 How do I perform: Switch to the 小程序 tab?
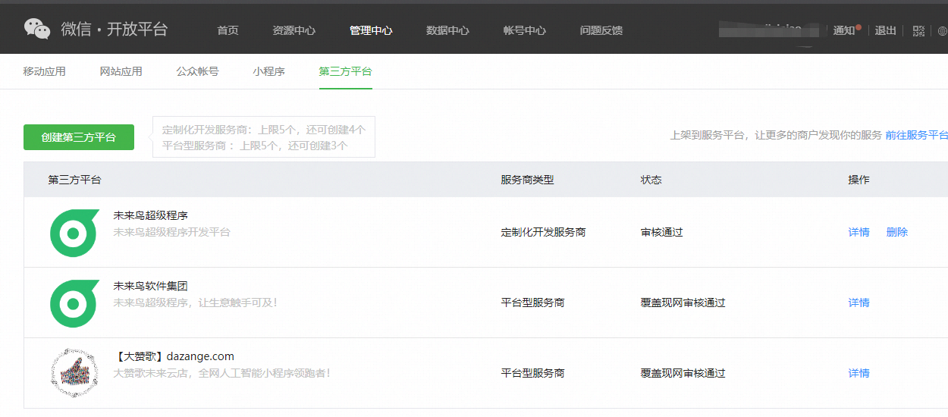(268, 71)
